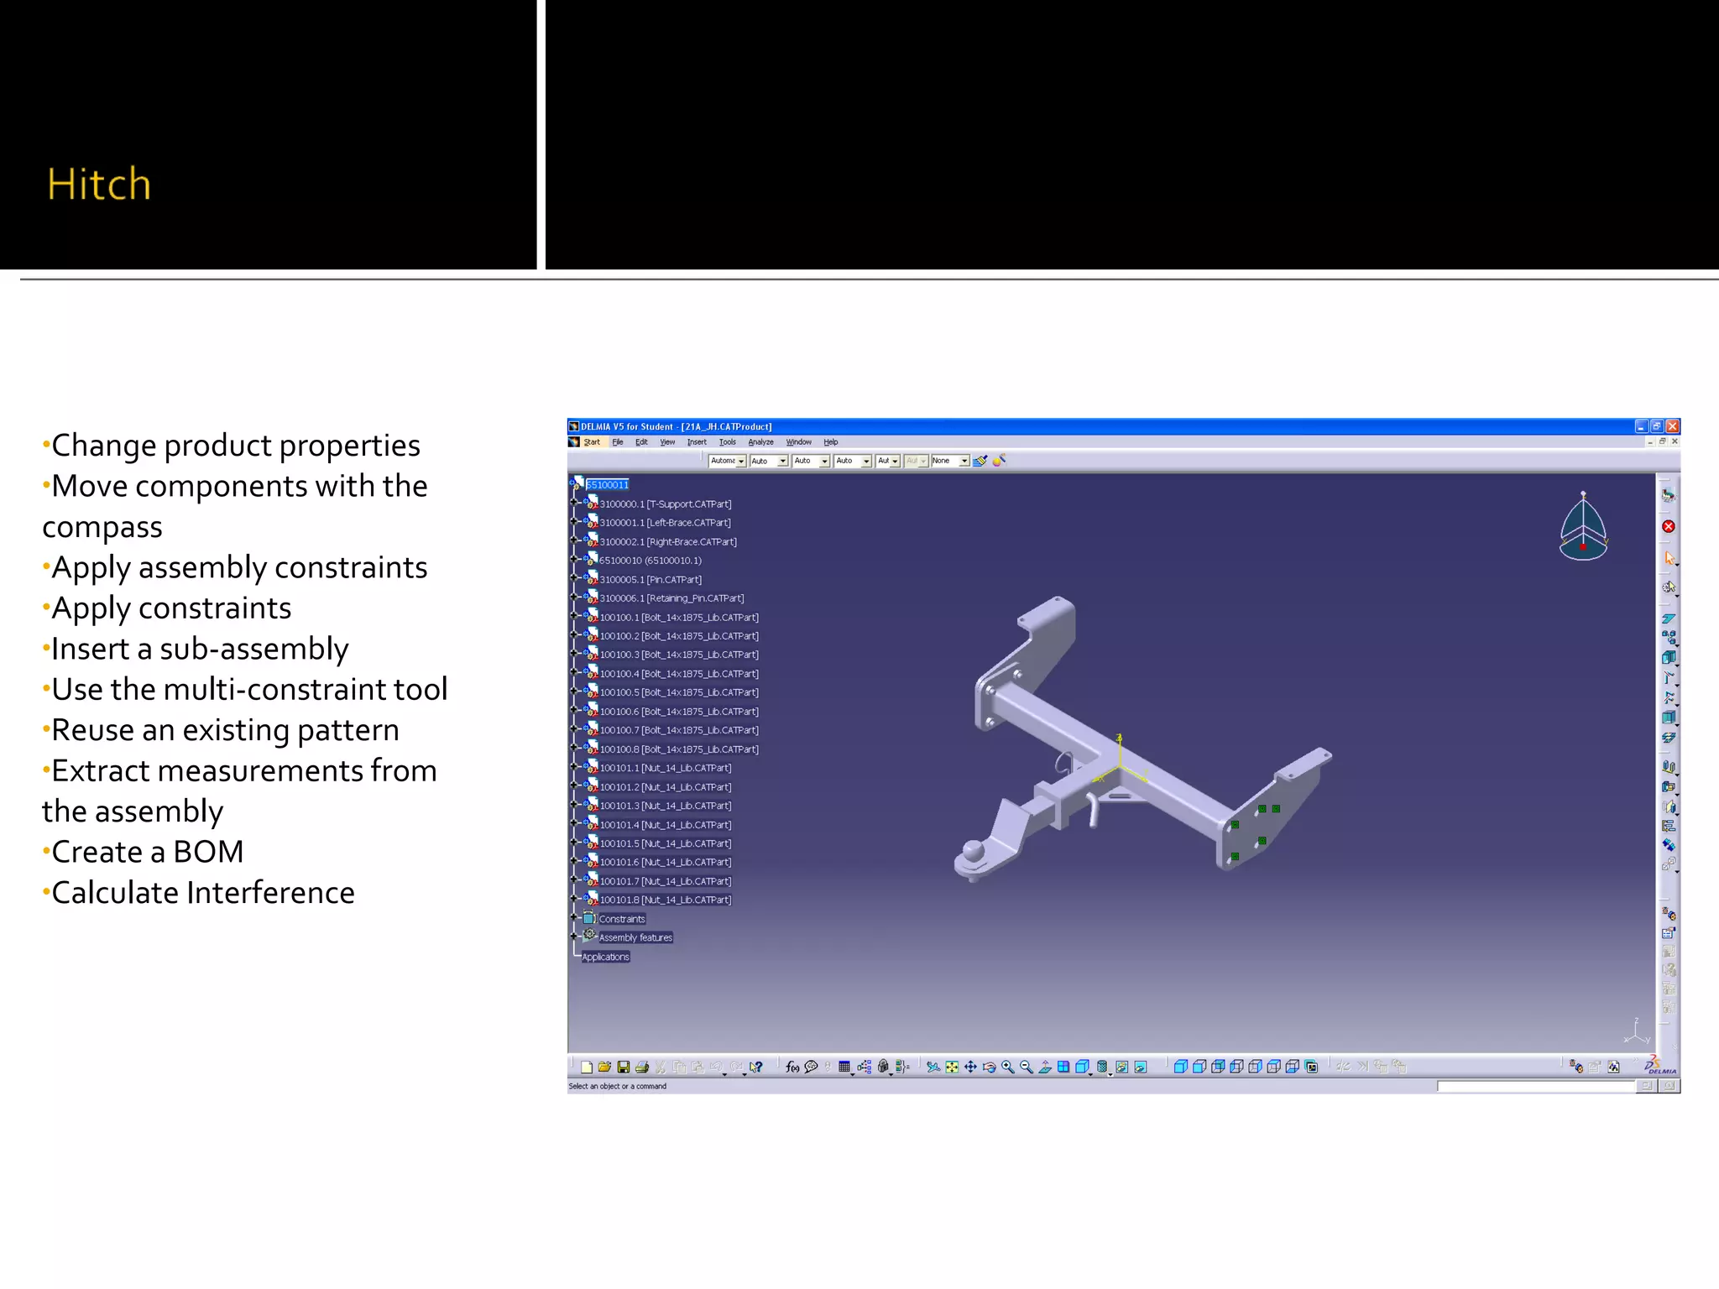Expand the Assembly features node
This screenshot has width=1719, height=1289.
[574, 936]
